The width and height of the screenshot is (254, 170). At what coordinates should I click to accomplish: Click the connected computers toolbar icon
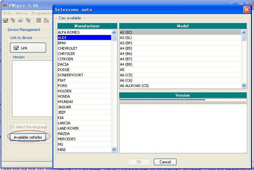(46, 20)
